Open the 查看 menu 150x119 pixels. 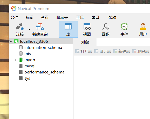coord(45,17)
